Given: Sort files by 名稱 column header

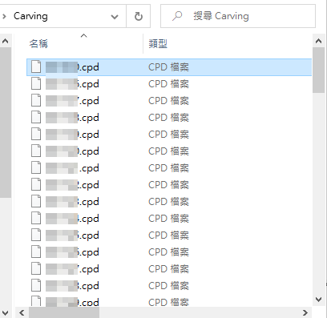Looking at the screenshot, I should (38, 43).
